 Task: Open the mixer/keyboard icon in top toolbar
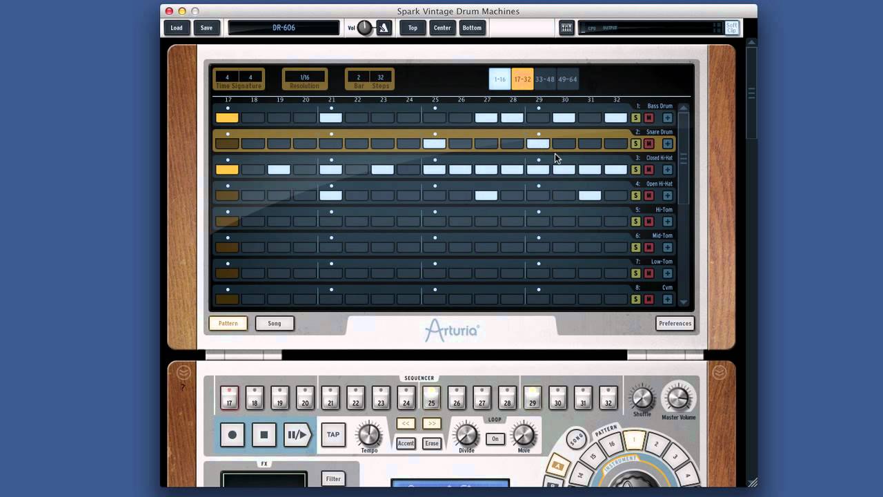pos(566,28)
